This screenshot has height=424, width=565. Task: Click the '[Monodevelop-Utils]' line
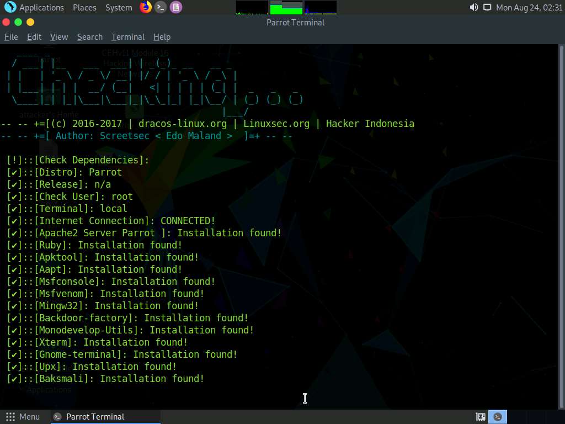coord(130,330)
